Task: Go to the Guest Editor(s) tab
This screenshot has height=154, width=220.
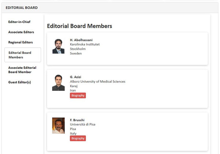Action: pyautogui.click(x=19, y=82)
